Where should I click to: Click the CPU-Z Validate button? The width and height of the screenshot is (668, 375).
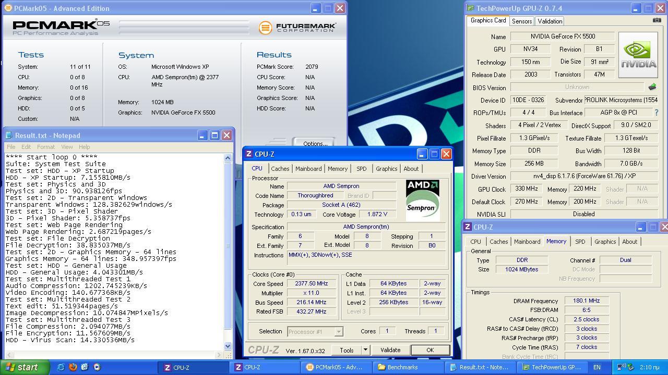(x=390, y=350)
